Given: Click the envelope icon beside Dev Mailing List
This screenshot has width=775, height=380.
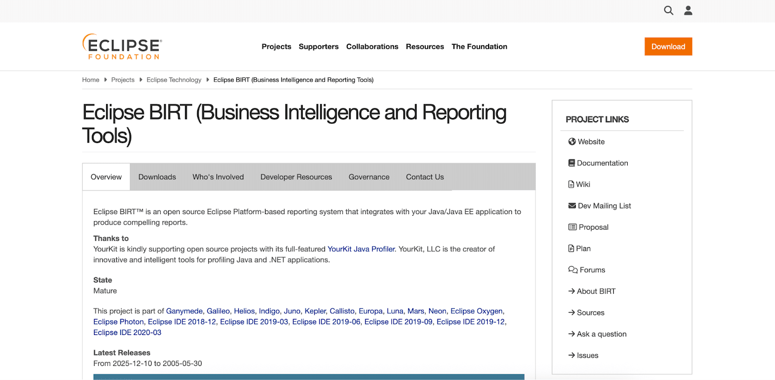Looking at the screenshot, I should click(572, 205).
